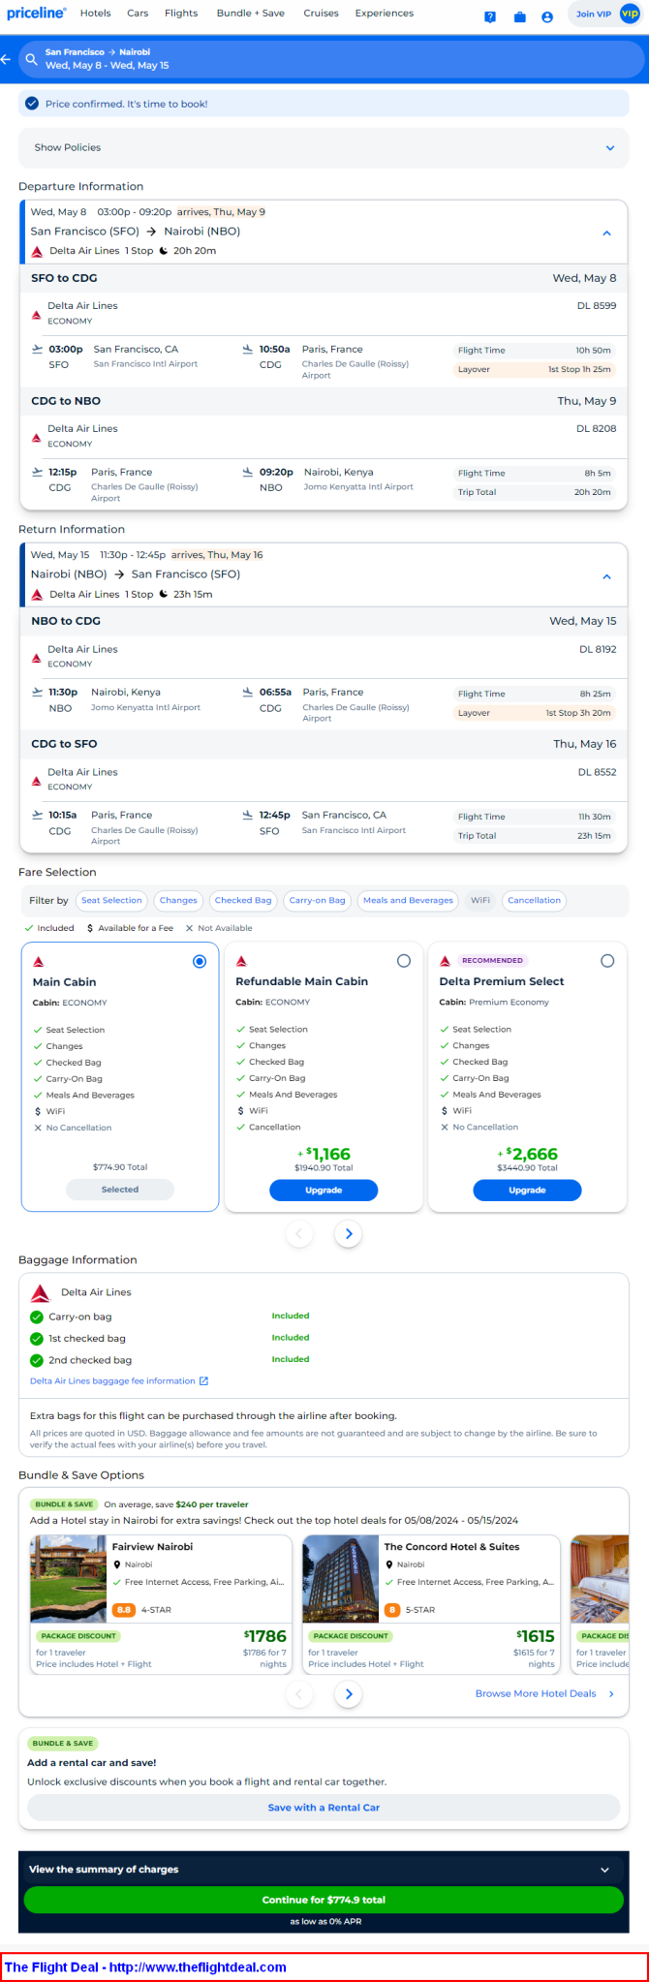Viewport: 649px width, 1982px height.
Task: Open The Concord Hotel & Suites photo
Action: pos(340,1579)
